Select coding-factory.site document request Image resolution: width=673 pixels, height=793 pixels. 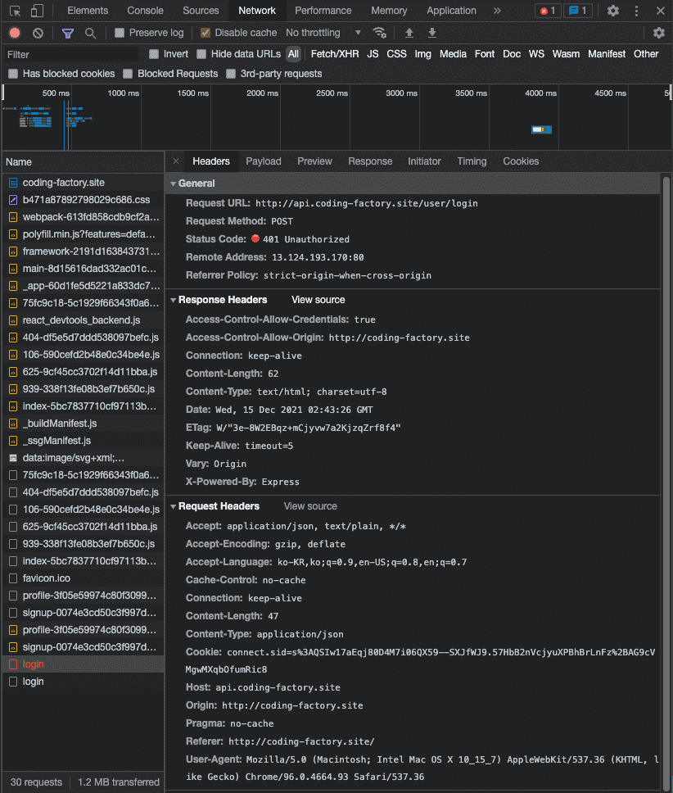(x=84, y=183)
